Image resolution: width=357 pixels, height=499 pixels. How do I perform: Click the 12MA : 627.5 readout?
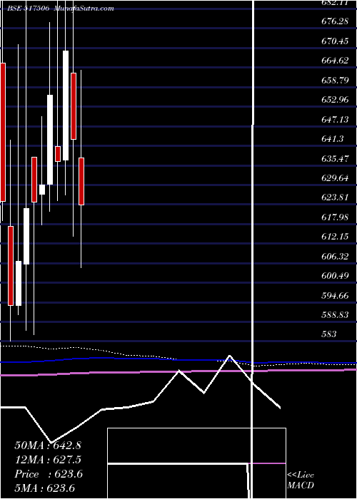48,460
